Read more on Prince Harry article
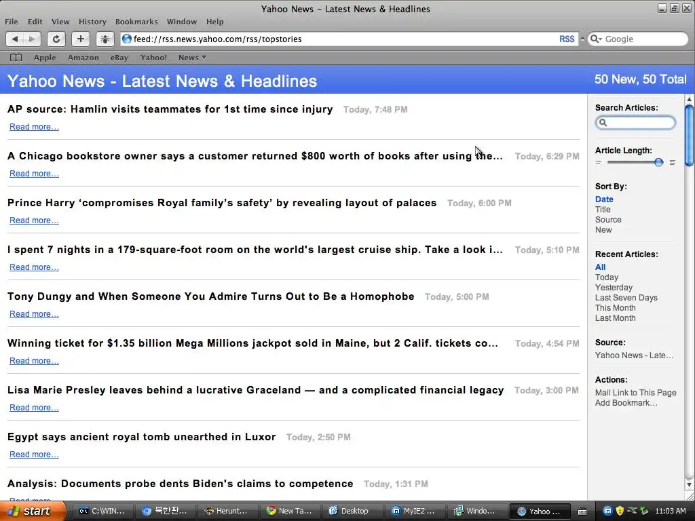Image resolution: width=695 pixels, height=521 pixels. pyautogui.click(x=34, y=220)
